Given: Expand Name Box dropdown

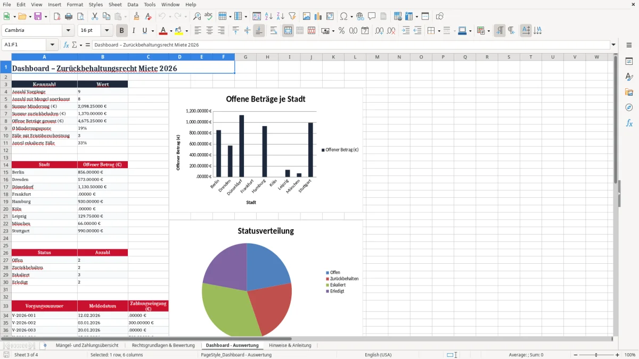Looking at the screenshot, I should 52,45.
